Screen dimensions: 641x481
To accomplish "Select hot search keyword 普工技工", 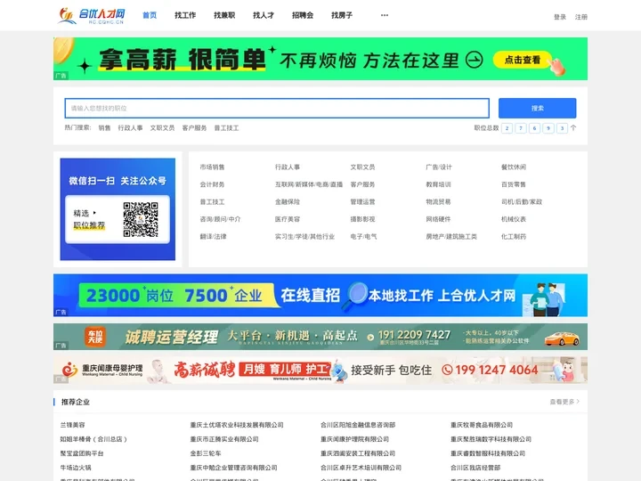I will [x=226, y=128].
